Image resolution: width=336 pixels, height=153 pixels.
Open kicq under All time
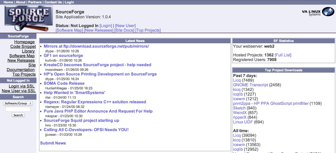coord(237,140)
